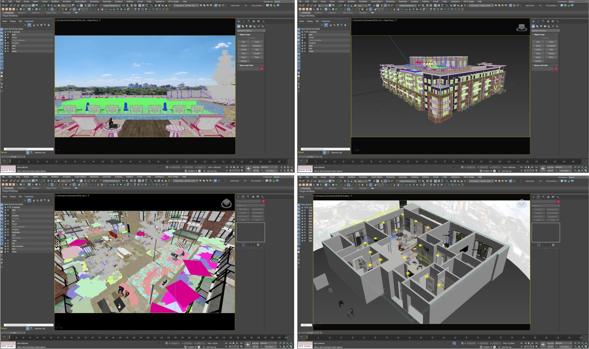Hide the Water layer in building exterior window

tap(305, 51)
